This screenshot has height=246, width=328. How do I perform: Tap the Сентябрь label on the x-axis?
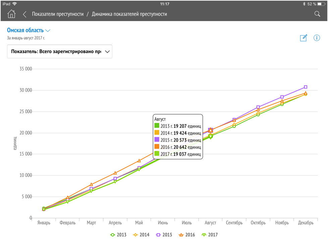pyautogui.click(x=234, y=223)
